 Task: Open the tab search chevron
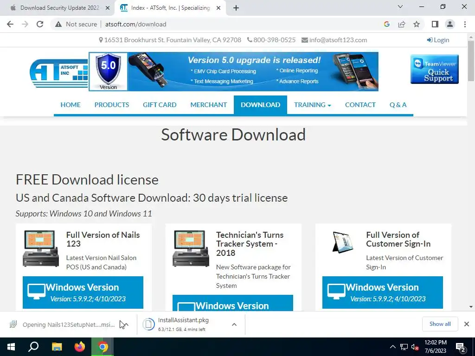point(400,6)
